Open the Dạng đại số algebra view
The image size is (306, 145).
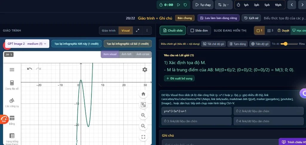[12, 85]
